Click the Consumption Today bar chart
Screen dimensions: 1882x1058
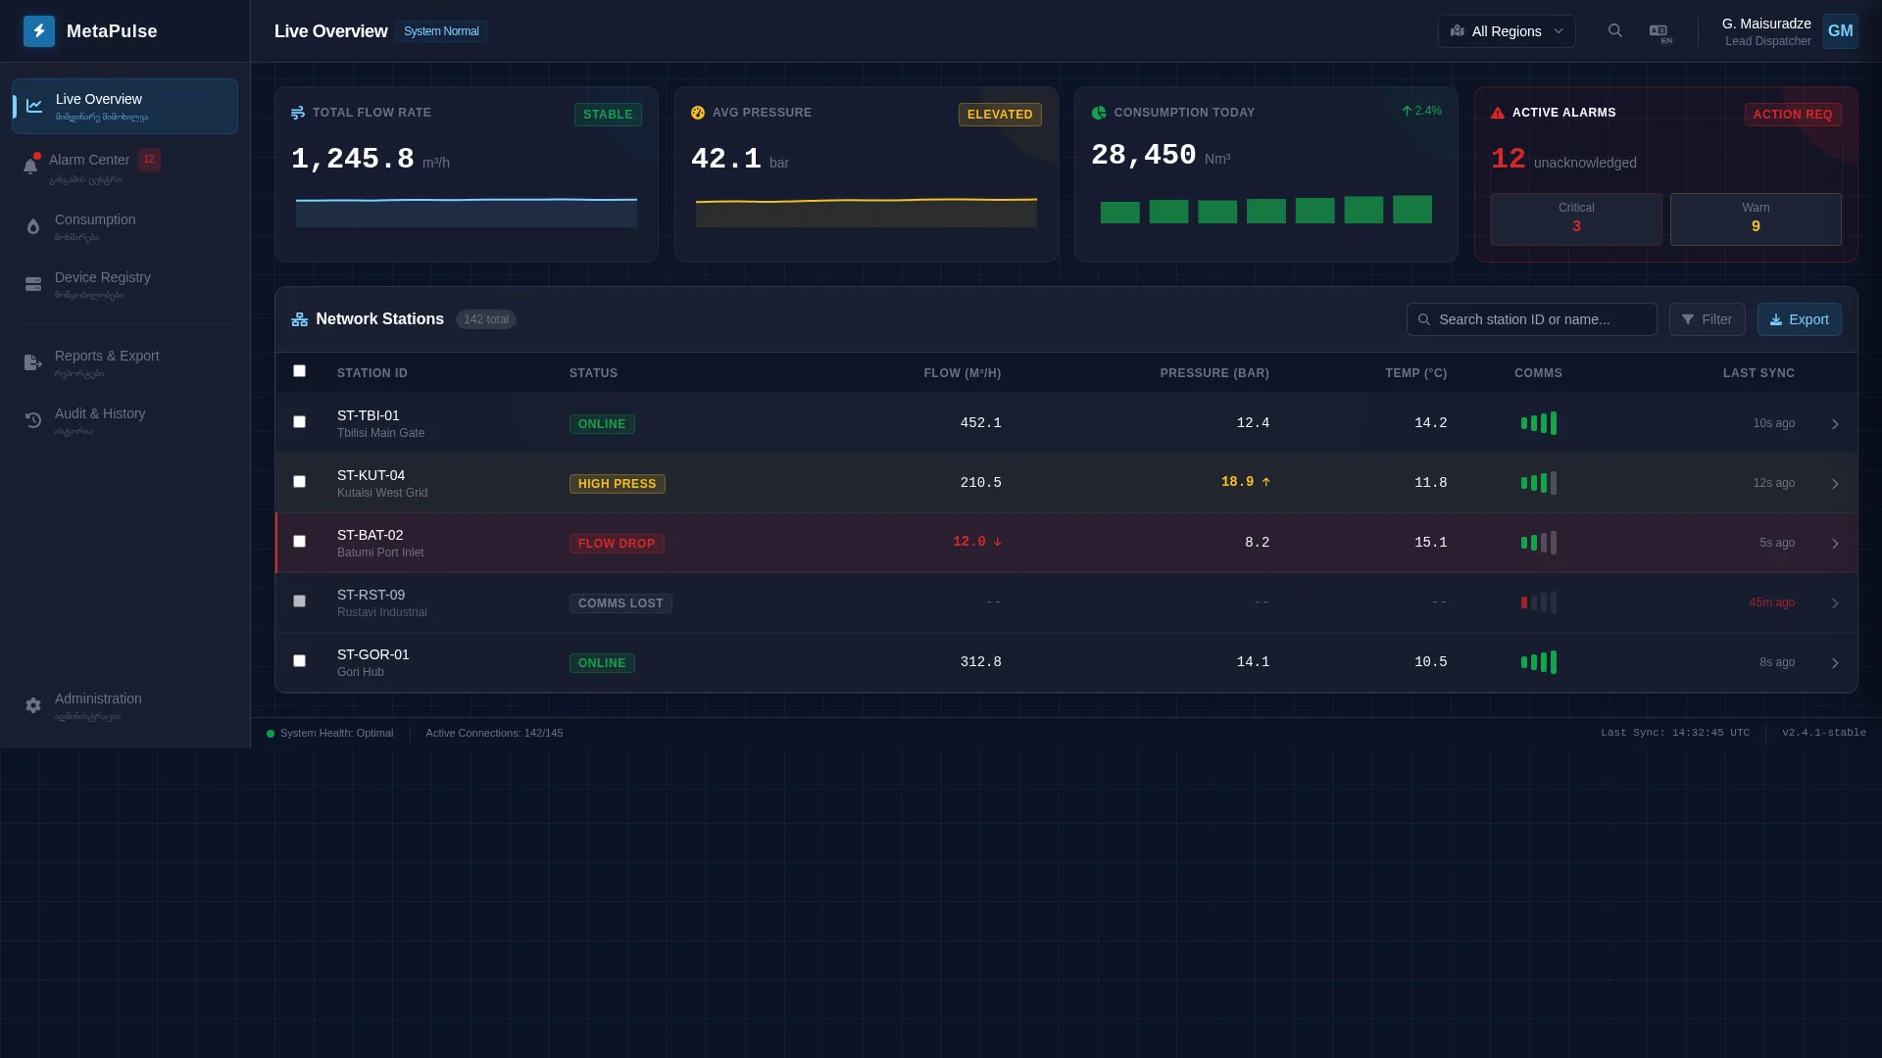coord(1266,210)
